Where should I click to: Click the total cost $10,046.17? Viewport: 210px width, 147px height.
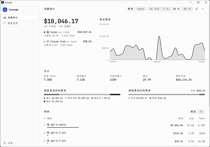61,21
